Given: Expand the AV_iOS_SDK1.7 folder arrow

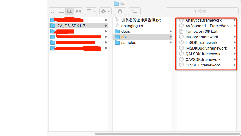Looking at the screenshot, I should 106,26.
